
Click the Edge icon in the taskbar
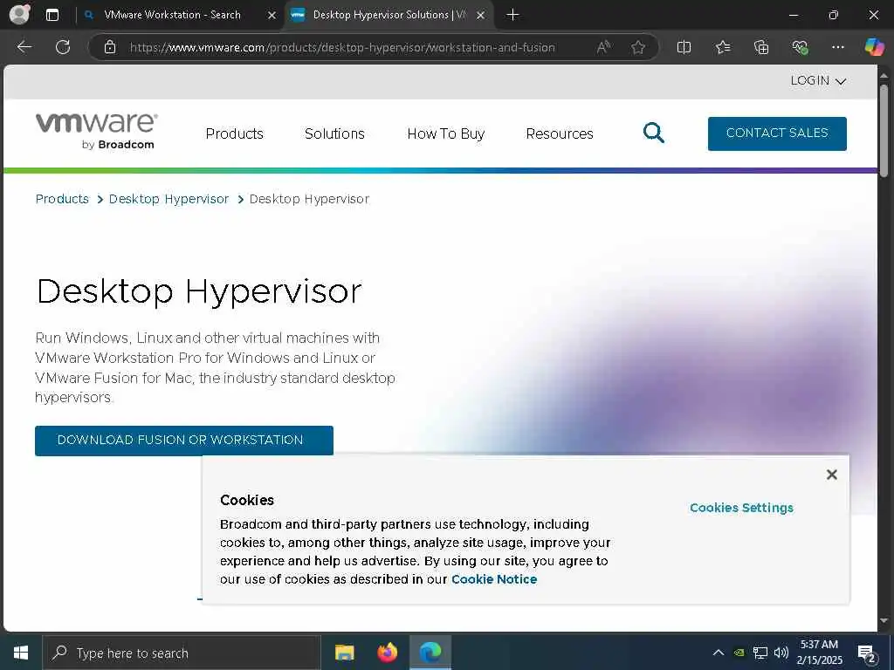(x=430, y=653)
